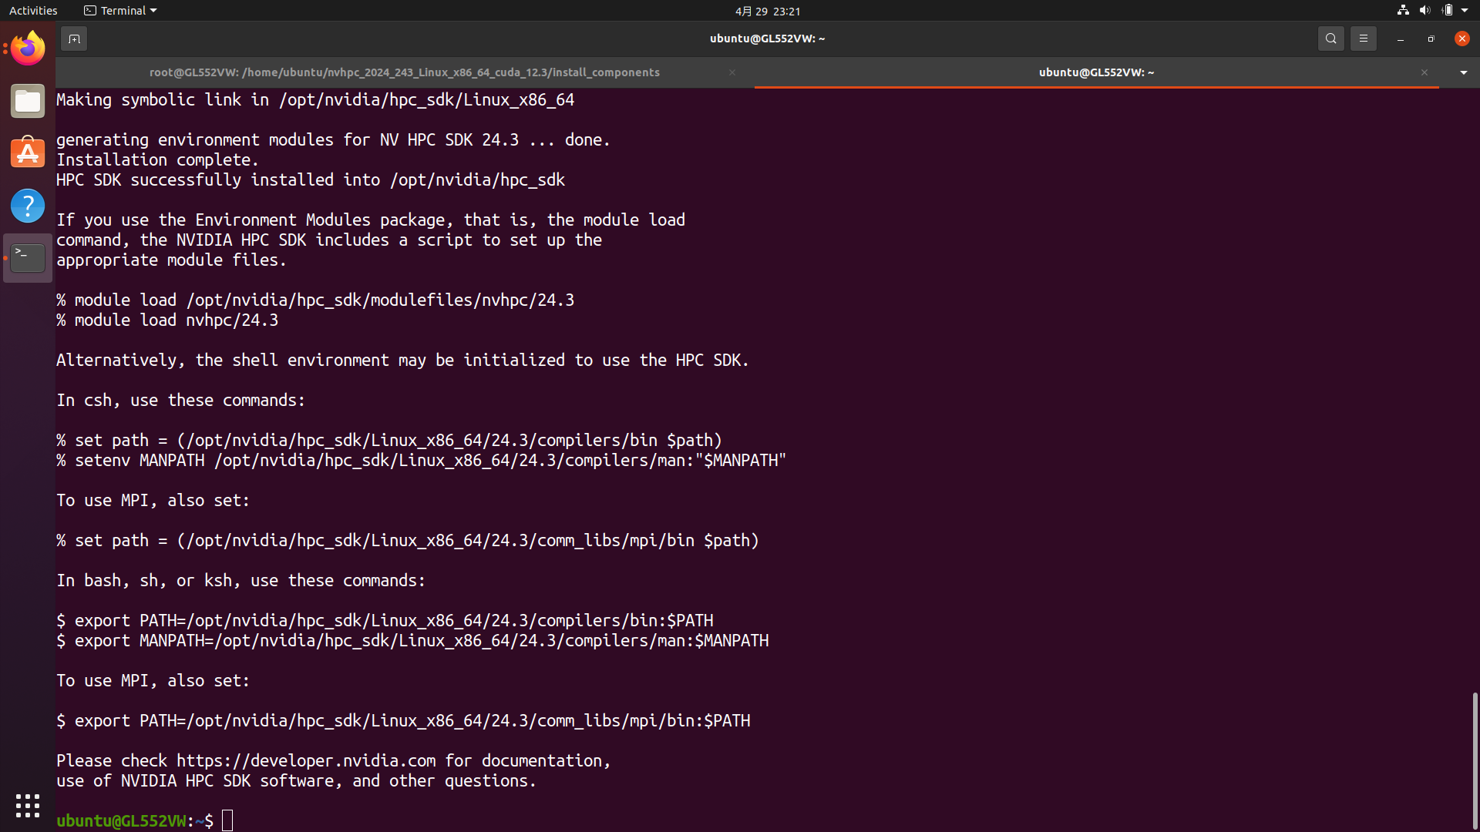Image resolution: width=1480 pixels, height=832 pixels.
Task: Click the Terminal icon in the dock
Action: tap(27, 257)
